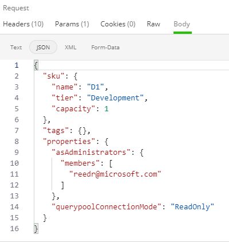
Task: Click the Request heading label
Action: pyautogui.click(x=16, y=8)
